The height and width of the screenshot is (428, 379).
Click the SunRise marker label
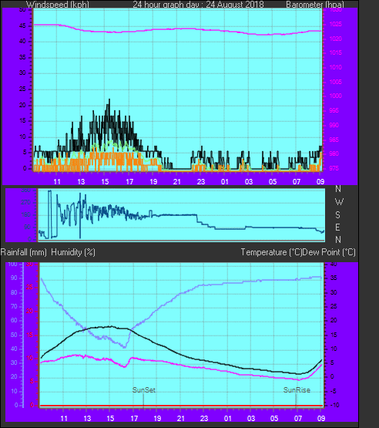(297, 390)
